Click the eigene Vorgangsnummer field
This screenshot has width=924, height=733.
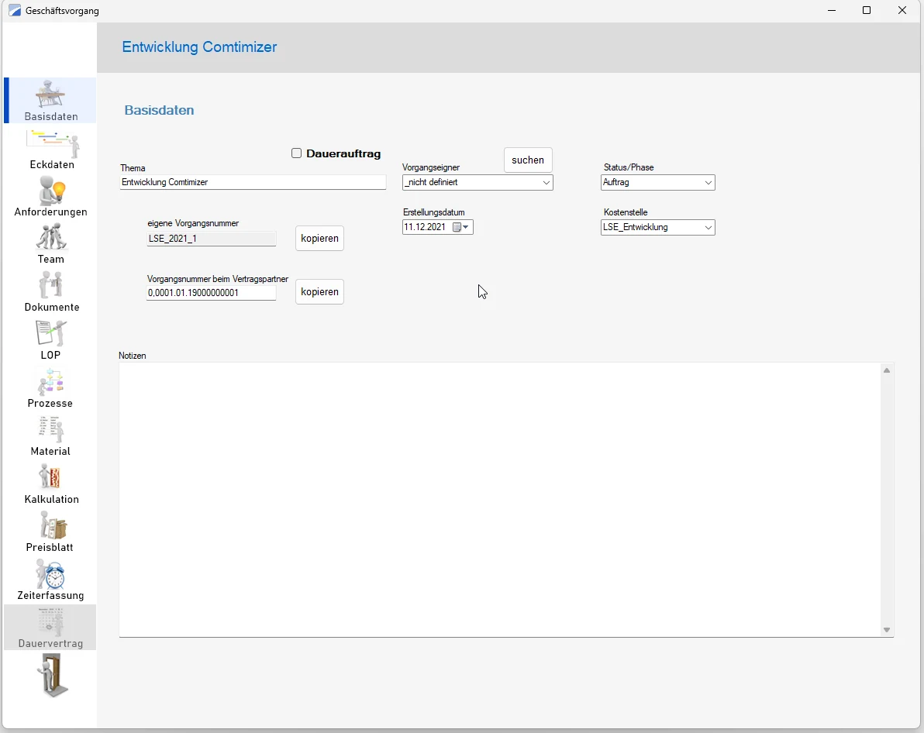coord(211,239)
